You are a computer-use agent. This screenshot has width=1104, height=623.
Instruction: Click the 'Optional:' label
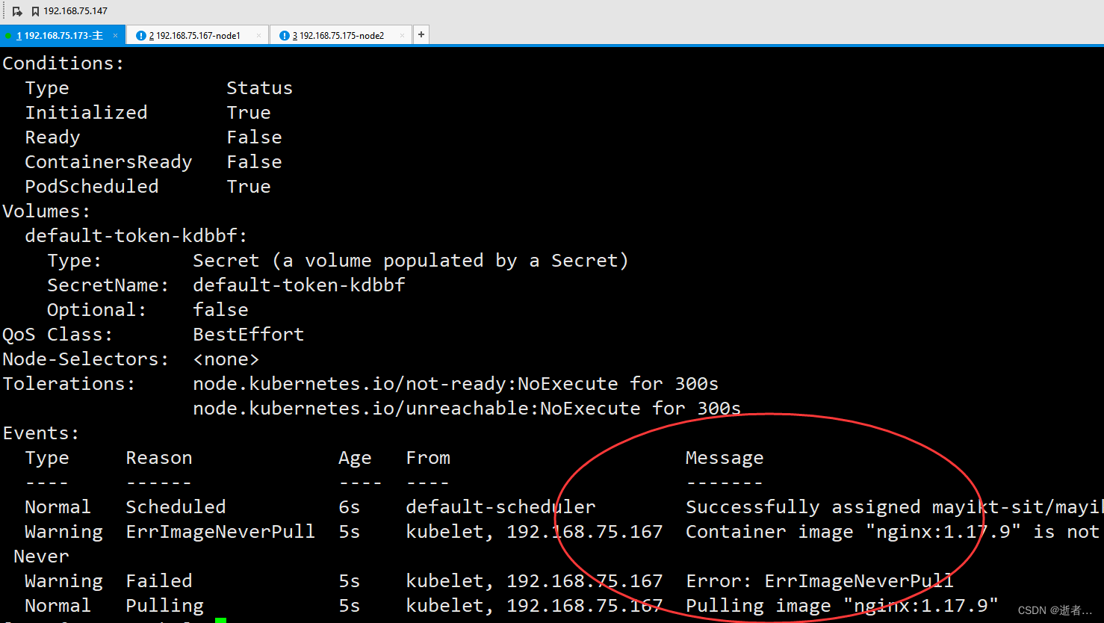point(97,310)
